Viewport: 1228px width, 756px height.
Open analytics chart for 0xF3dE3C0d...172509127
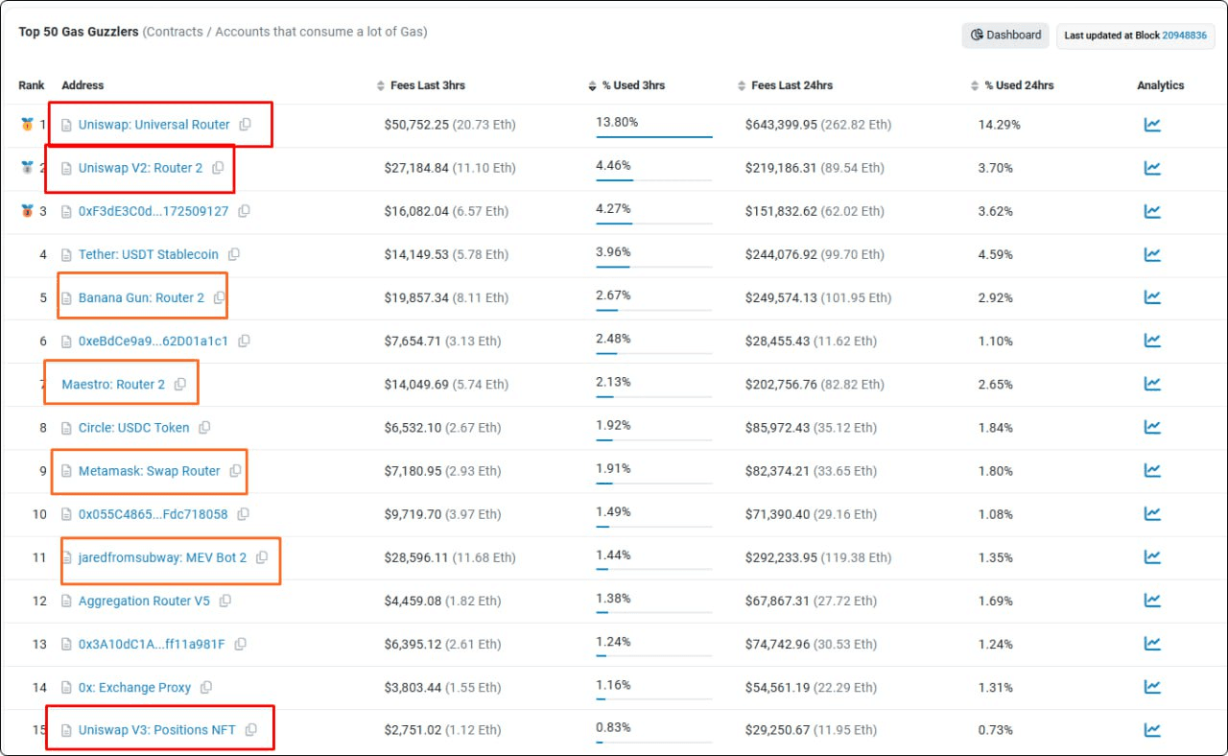(1152, 211)
